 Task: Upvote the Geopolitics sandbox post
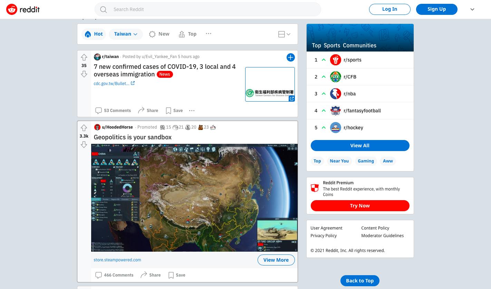pos(84,128)
